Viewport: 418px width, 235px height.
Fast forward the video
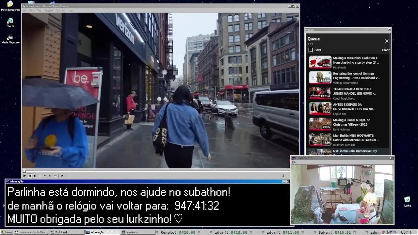pyautogui.click(x=50, y=176)
